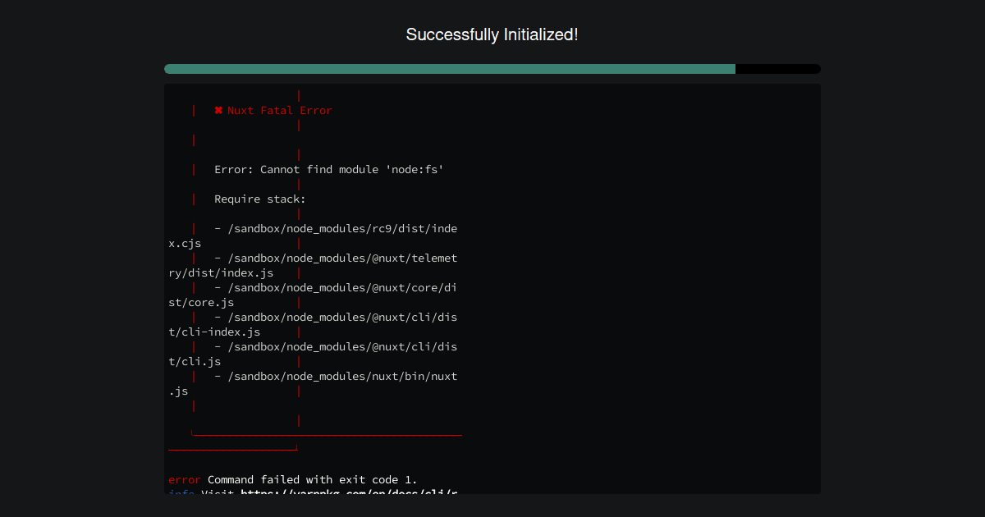
Task: Select the 'Cannot find module node:fs' error line
Action: coord(328,169)
